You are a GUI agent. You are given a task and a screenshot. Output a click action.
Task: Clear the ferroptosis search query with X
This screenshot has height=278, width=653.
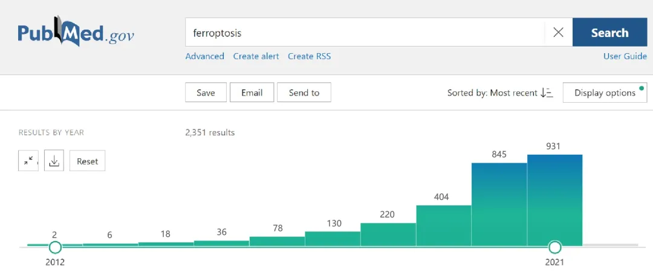(558, 32)
